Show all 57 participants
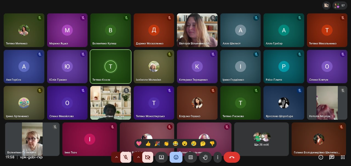This screenshot has width=351, height=166. (x=340, y=5)
